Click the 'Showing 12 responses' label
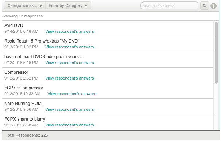Image resolution: width=221 pixels, height=141 pixels. tap(22, 16)
